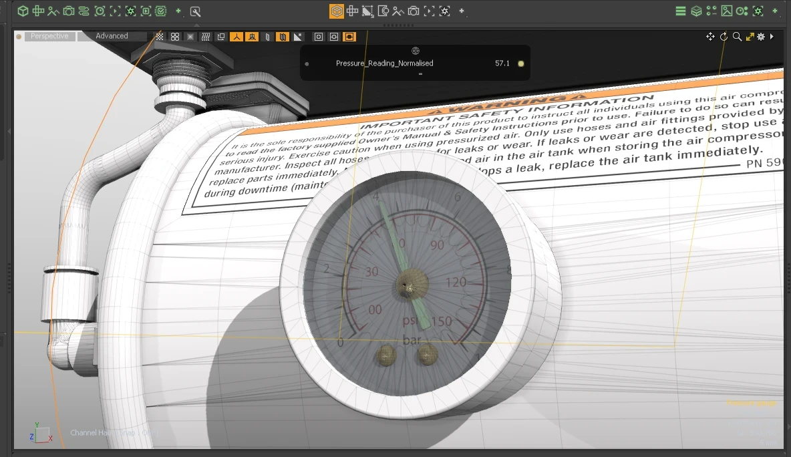The height and width of the screenshot is (457, 791).
Task: Toggle the checkered transparency display option
Action: tap(160, 37)
